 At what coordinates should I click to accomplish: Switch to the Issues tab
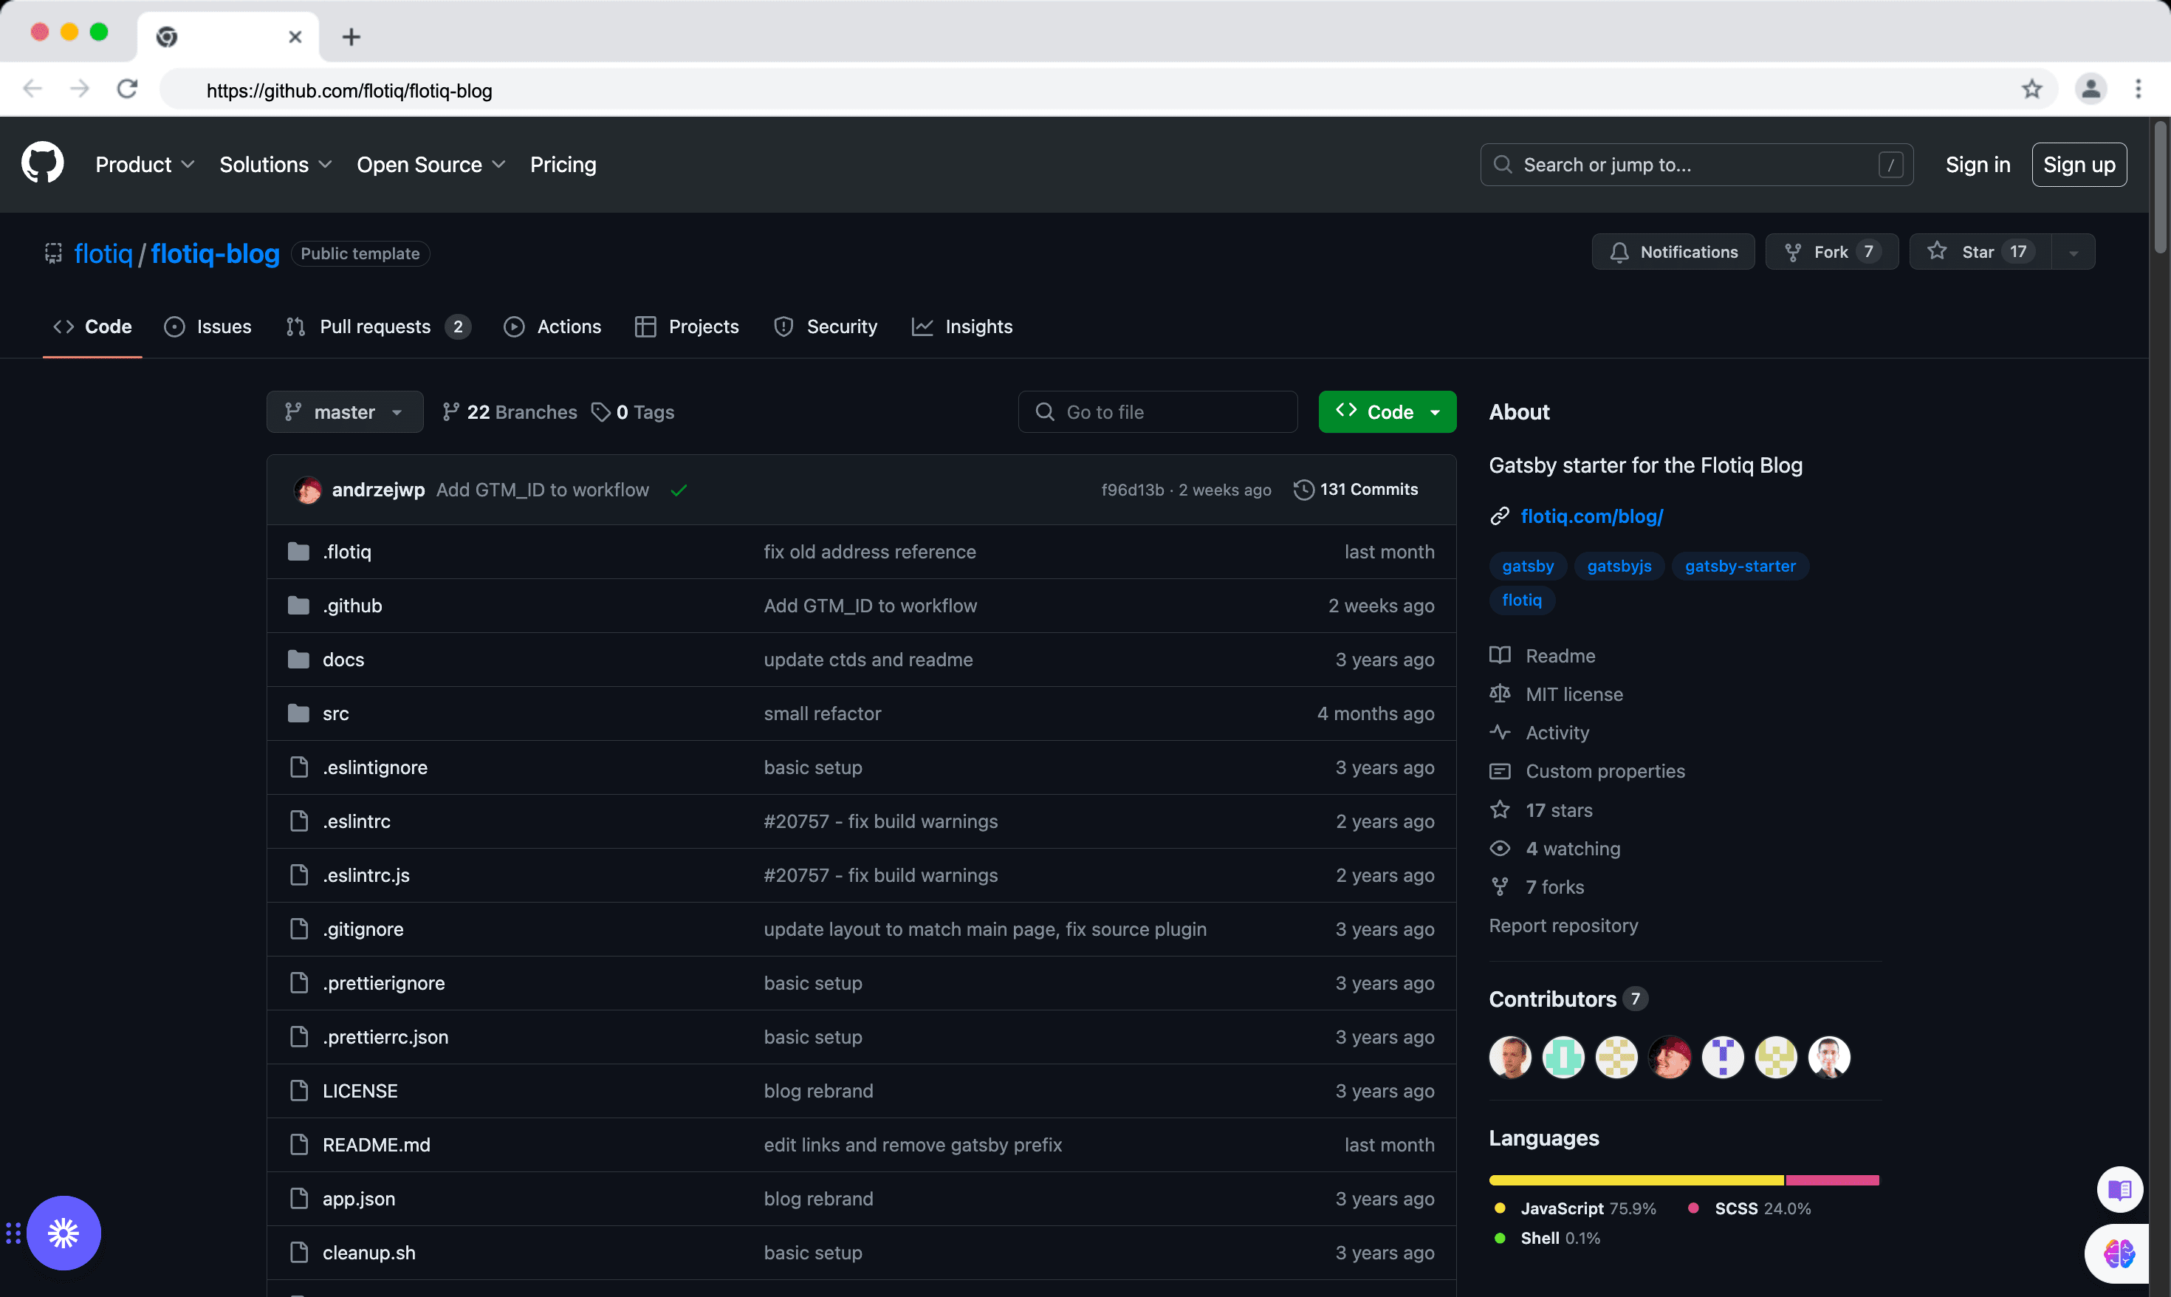(x=208, y=327)
